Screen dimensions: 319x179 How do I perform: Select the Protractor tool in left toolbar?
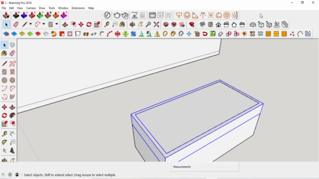pyautogui.click(x=4, y=142)
